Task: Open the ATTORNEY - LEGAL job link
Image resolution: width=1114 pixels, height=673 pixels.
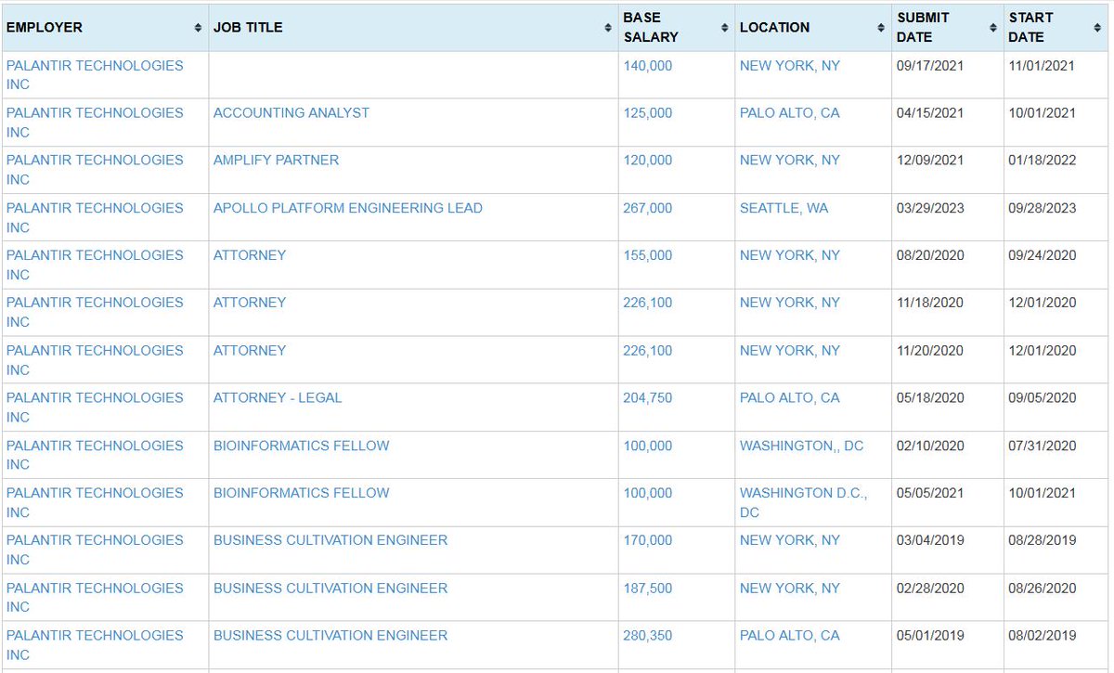Action: pos(278,397)
